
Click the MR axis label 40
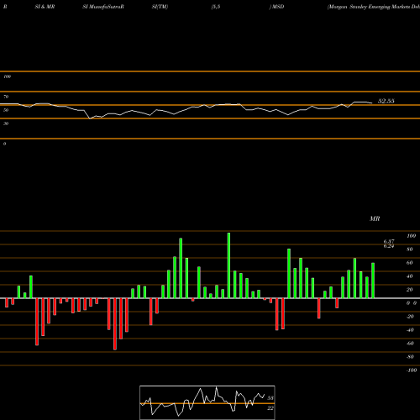pos(410,276)
